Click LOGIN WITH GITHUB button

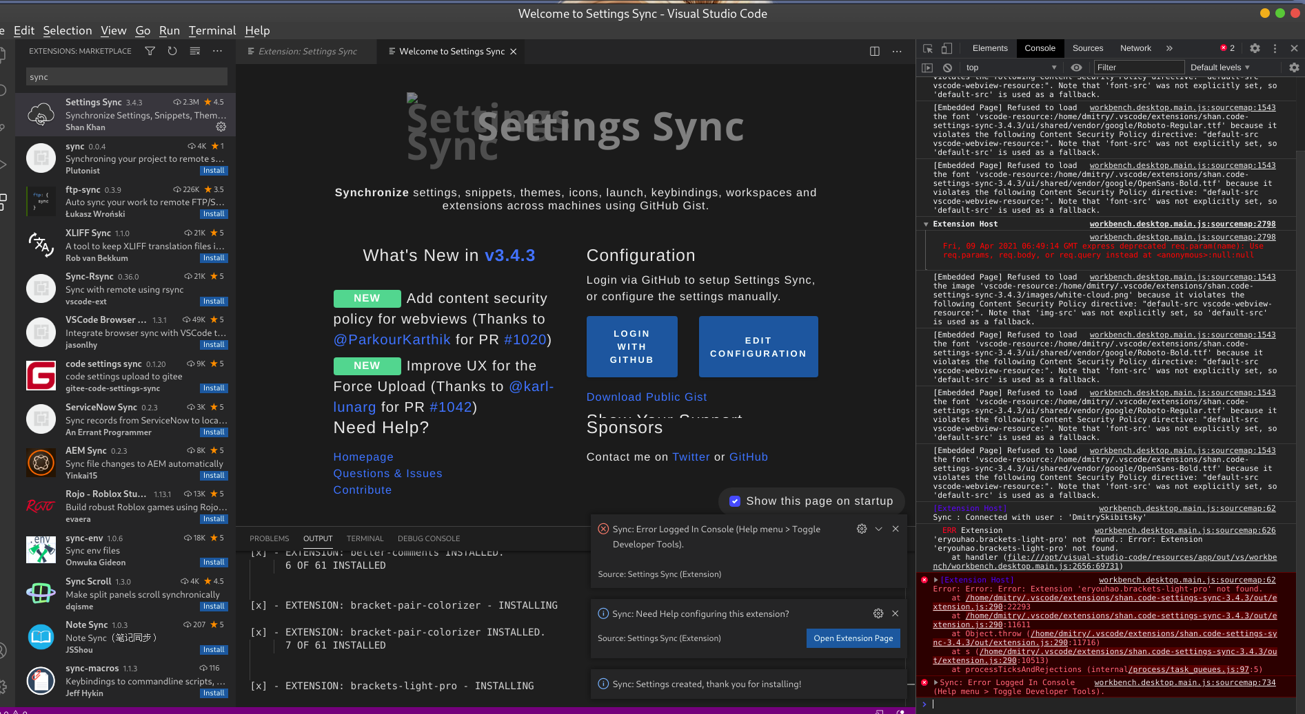pos(631,346)
